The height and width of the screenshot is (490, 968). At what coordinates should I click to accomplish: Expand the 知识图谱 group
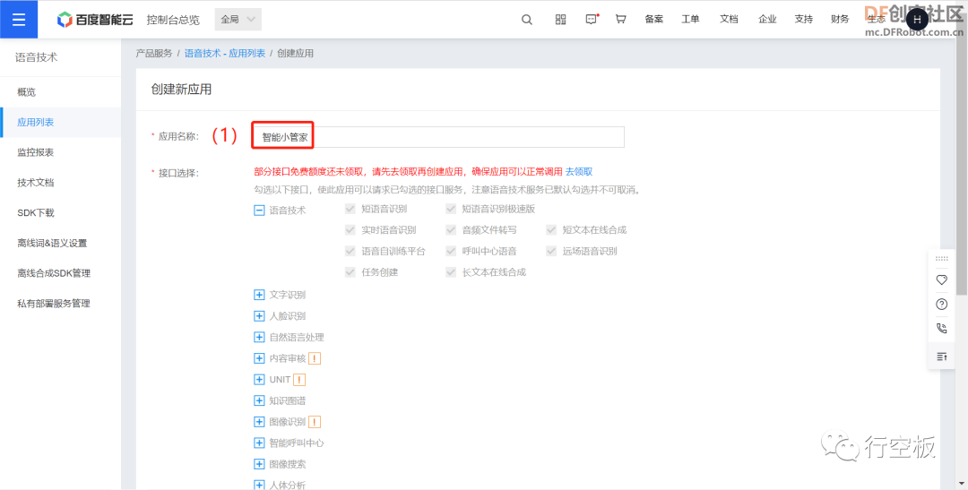259,401
